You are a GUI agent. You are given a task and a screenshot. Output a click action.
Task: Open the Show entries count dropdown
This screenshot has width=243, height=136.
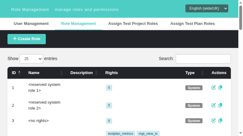coord(31,59)
